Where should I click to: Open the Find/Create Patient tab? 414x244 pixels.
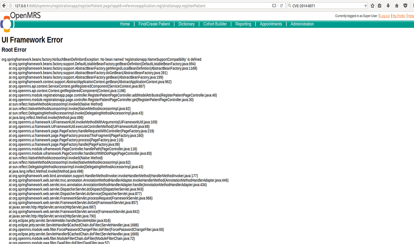154,24
